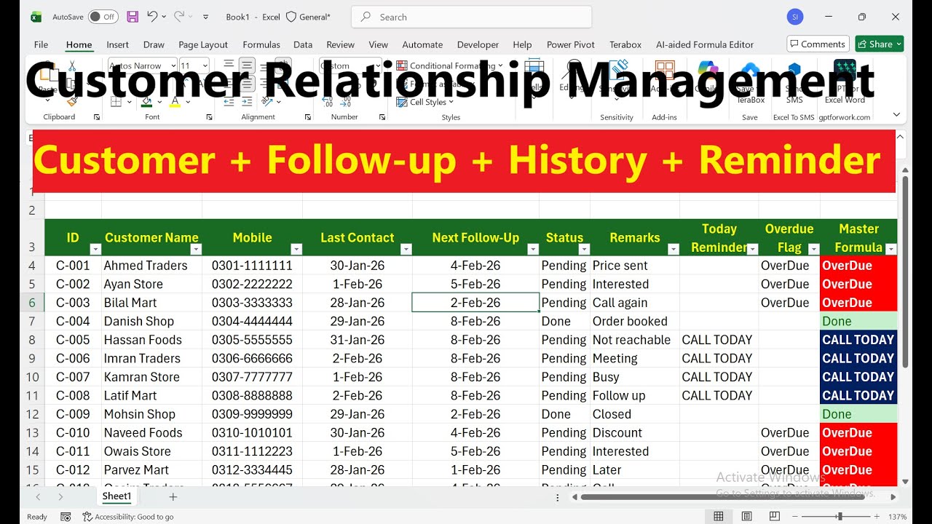Open the File tab
This screenshot has width=932, height=524.
41,44
